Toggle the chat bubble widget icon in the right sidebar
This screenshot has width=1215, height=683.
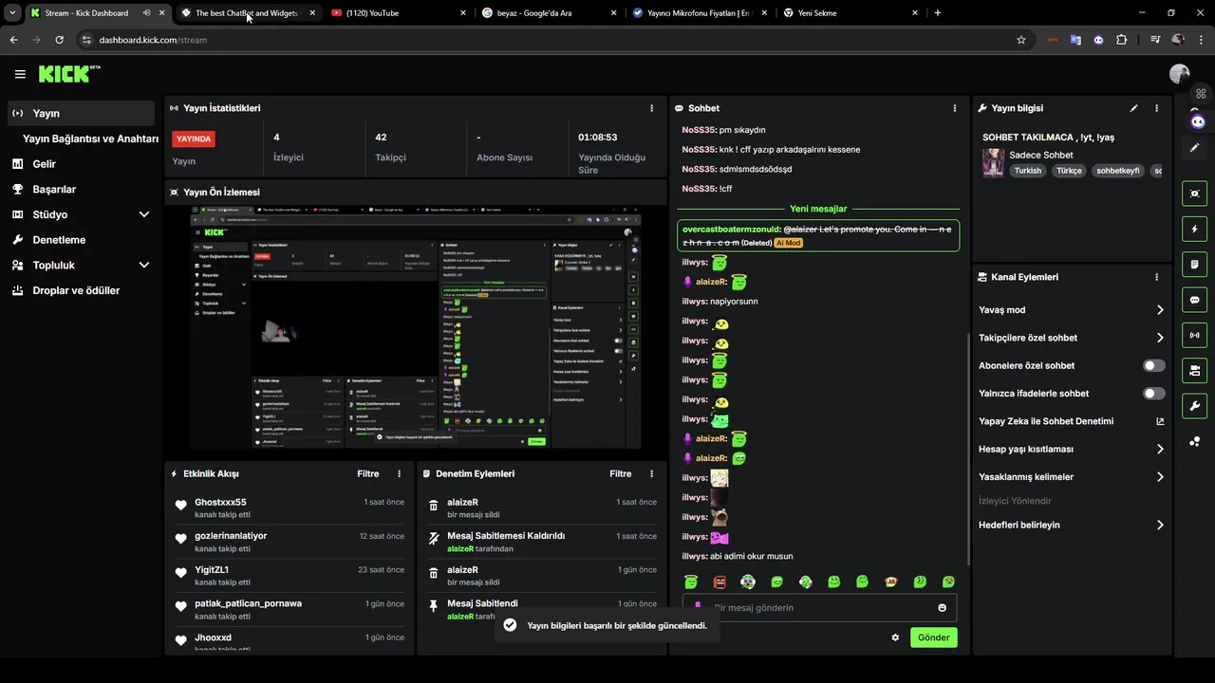tap(1194, 300)
